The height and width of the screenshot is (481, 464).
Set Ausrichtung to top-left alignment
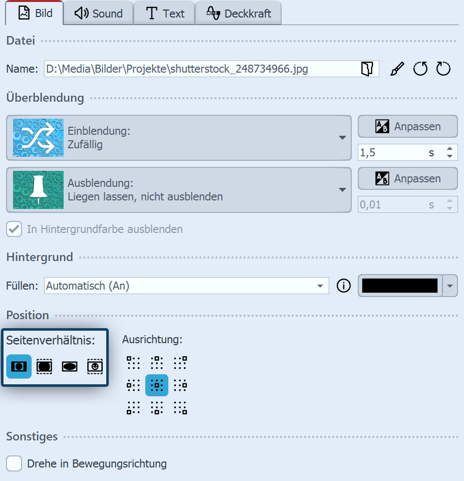[x=133, y=362]
